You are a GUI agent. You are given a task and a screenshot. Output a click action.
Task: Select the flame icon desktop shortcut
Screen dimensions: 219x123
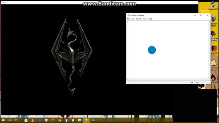click(x=214, y=79)
